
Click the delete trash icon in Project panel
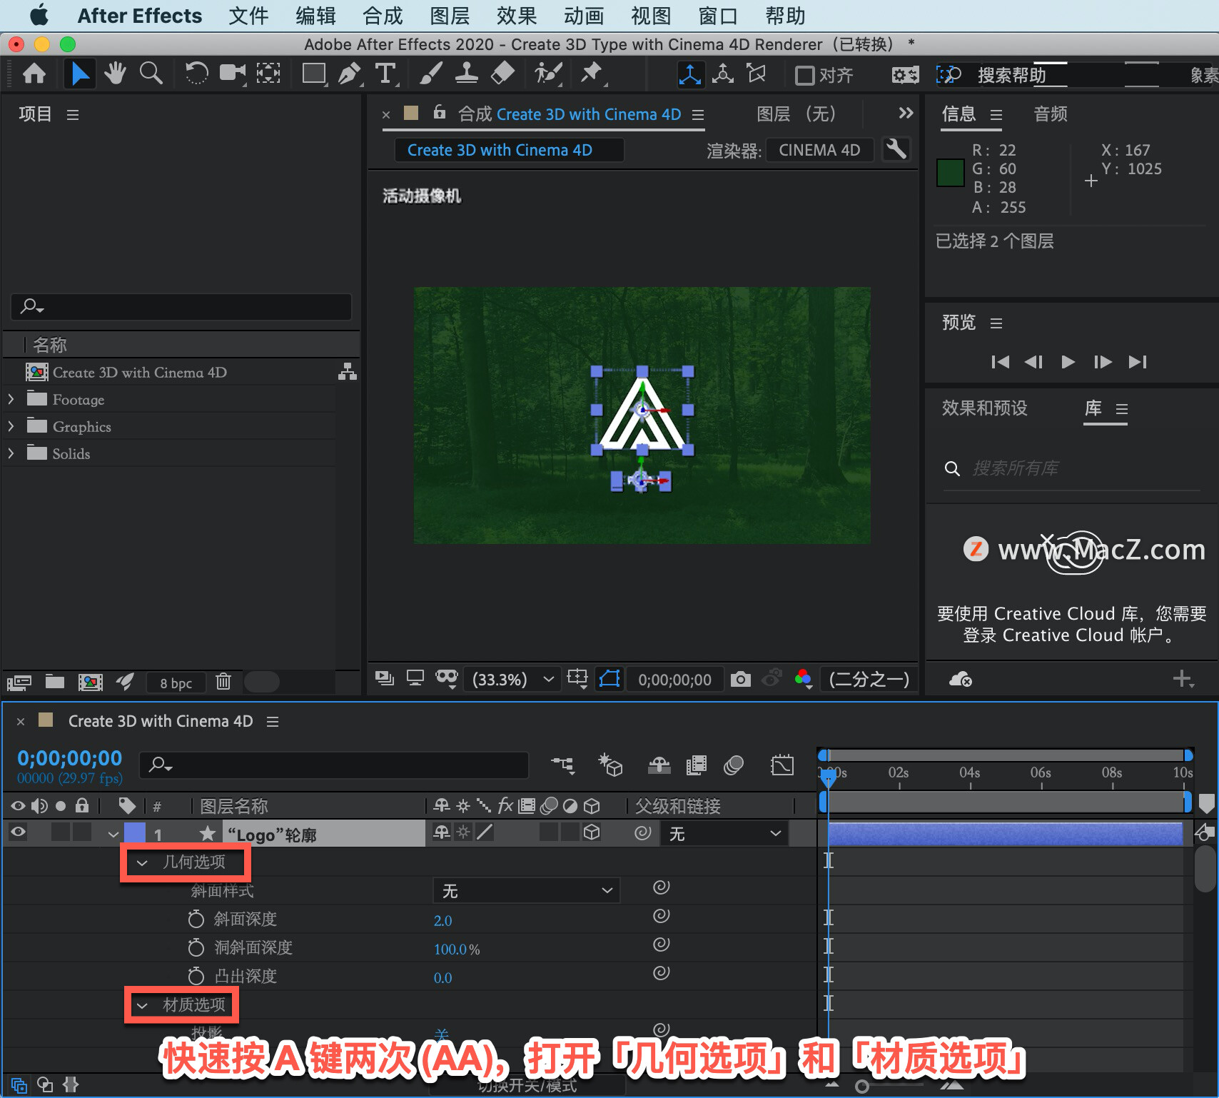click(223, 682)
